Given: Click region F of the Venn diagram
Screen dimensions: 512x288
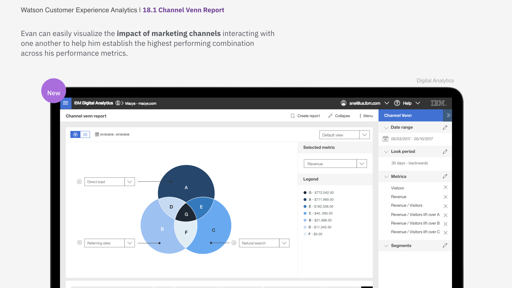Looking at the screenshot, I should (x=186, y=233).
